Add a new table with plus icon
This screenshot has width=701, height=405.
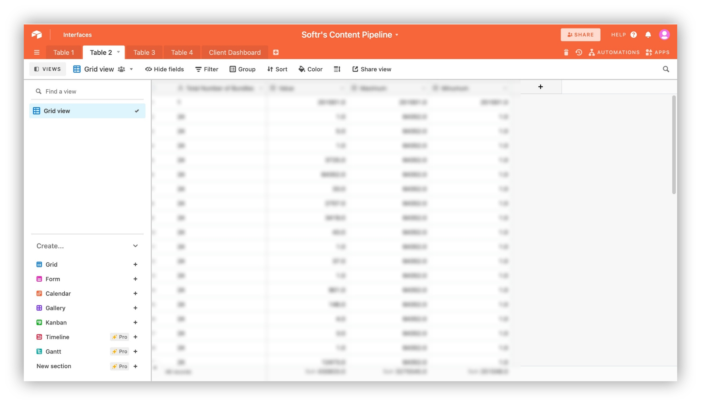[x=276, y=52]
